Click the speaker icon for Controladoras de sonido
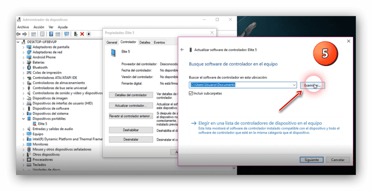 tap(29, 93)
